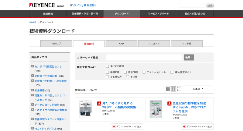
Task: Open センサ / 判別変位センサ category link
Action: [x=48, y=66]
